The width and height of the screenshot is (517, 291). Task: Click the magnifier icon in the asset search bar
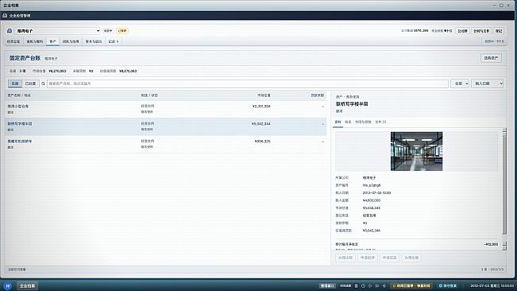(43, 83)
